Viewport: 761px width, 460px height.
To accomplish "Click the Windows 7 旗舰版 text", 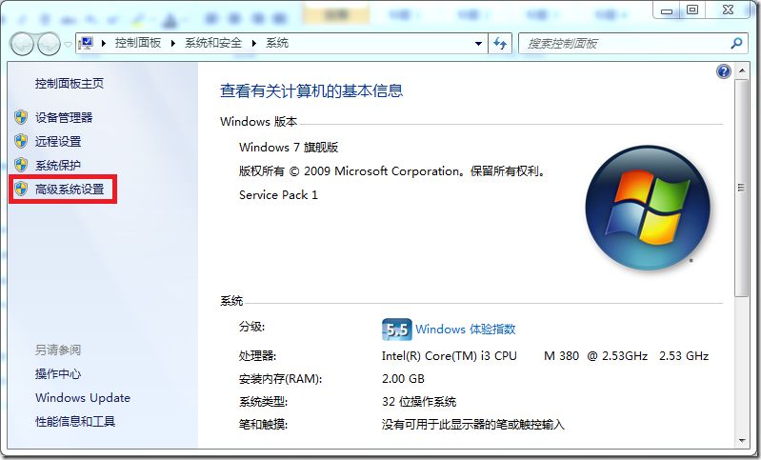I will coord(289,147).
